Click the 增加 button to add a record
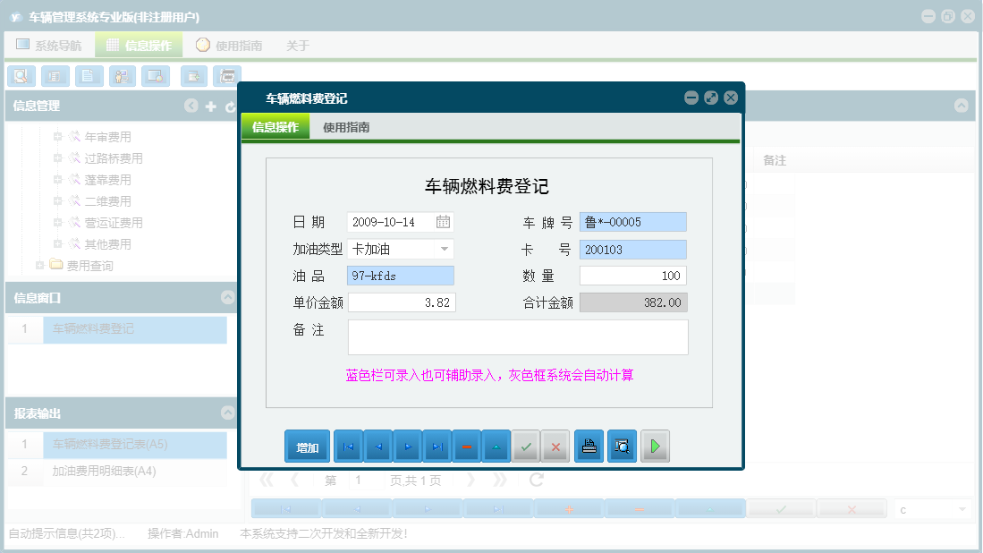The width and height of the screenshot is (983, 553). click(x=307, y=446)
